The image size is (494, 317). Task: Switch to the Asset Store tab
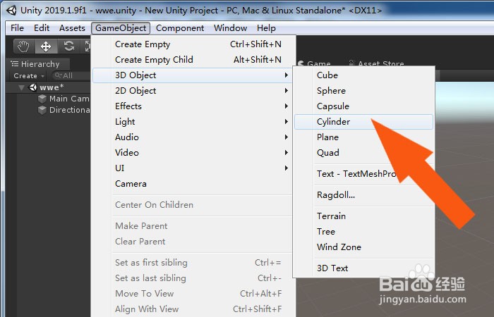[376, 64]
